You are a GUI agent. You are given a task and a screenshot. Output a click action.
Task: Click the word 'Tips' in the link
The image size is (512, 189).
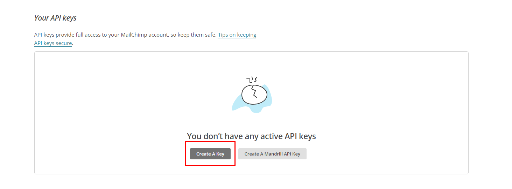click(223, 35)
